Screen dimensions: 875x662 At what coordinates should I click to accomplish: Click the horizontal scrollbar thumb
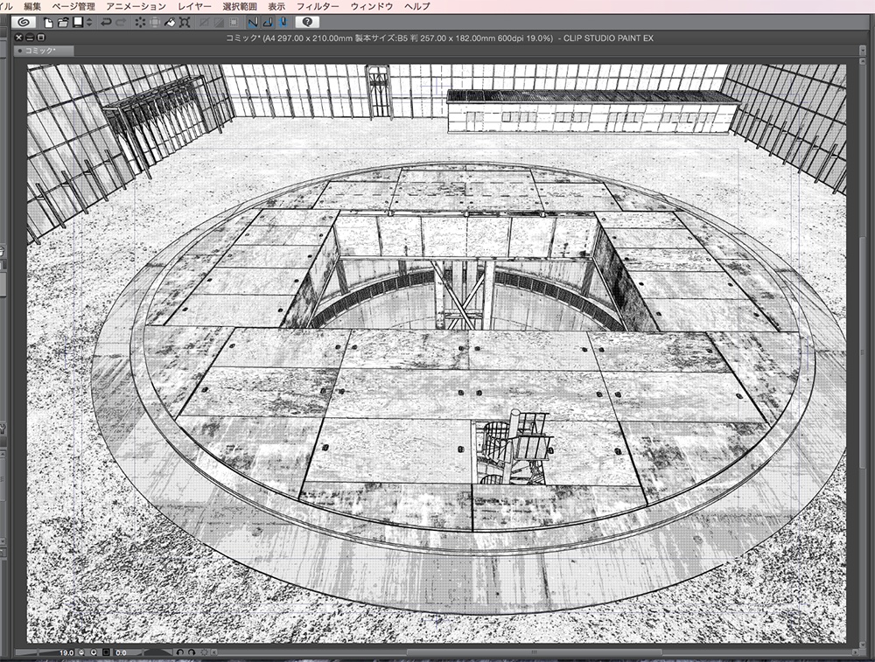pos(534,652)
